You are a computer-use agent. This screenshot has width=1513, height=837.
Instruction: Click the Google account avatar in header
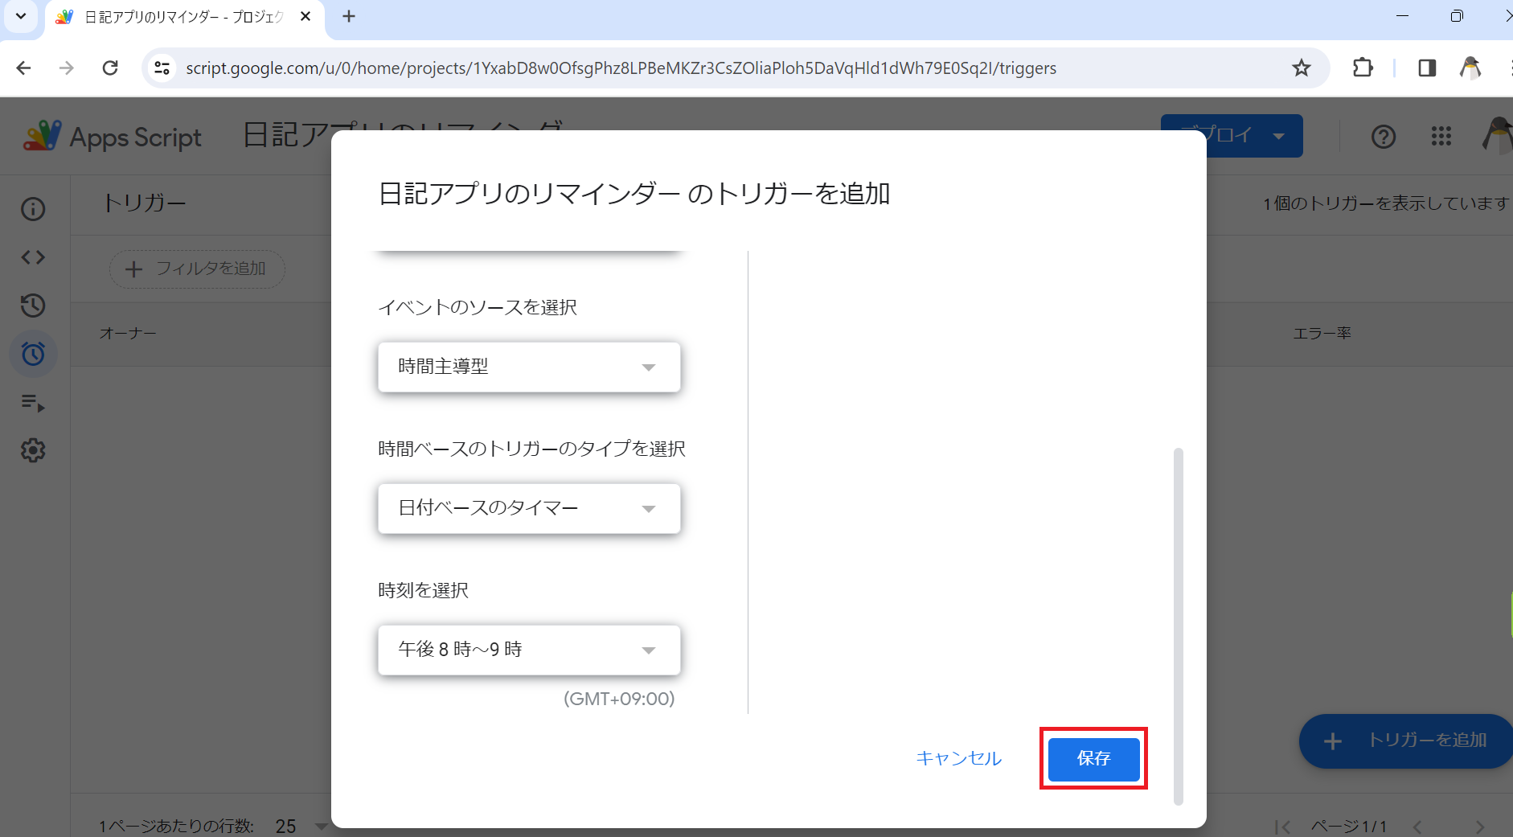[x=1498, y=135]
